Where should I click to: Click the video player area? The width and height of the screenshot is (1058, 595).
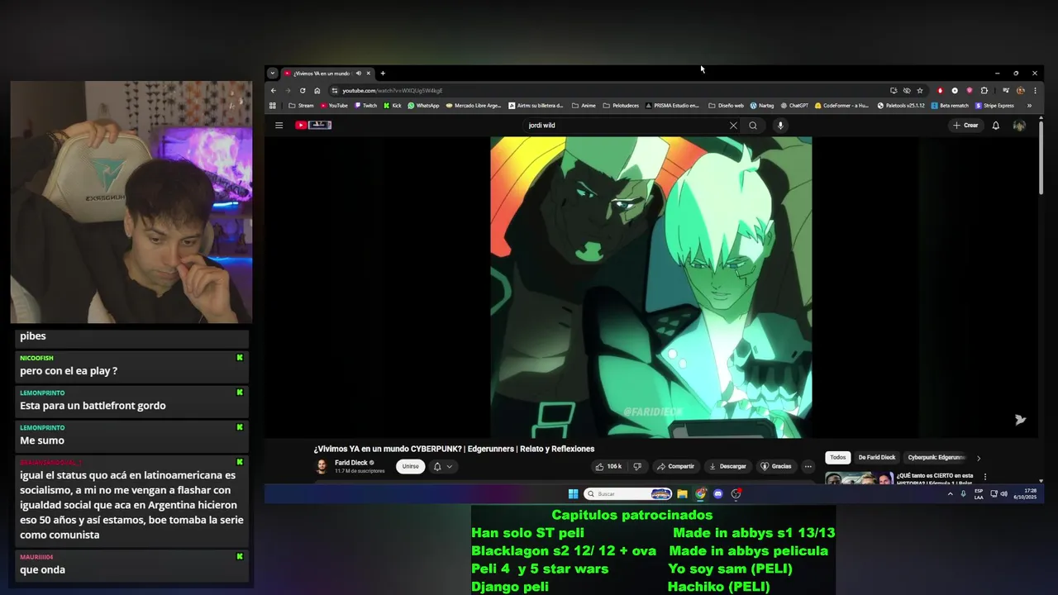click(651, 287)
